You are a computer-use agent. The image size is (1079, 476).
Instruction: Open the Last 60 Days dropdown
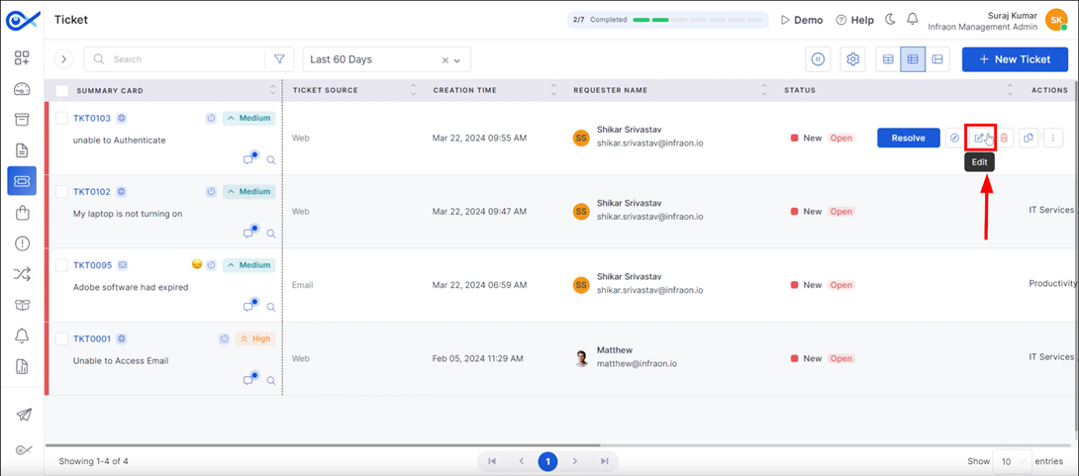pyautogui.click(x=387, y=59)
